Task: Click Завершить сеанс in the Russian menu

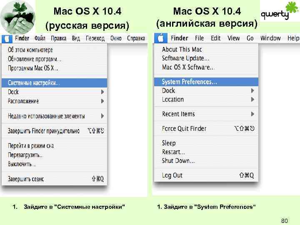Action: [26, 179]
